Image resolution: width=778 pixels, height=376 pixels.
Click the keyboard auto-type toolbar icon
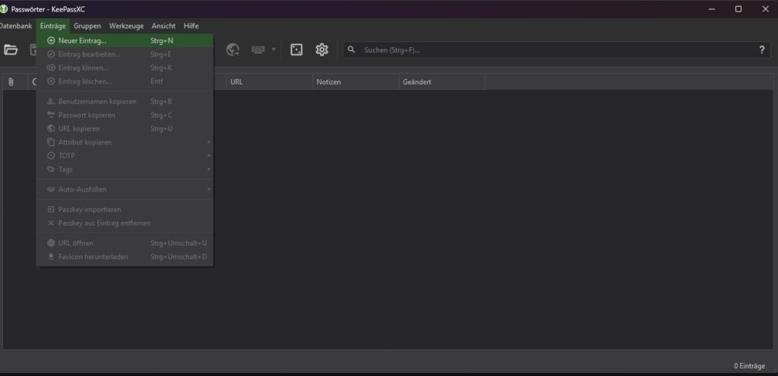(x=258, y=49)
